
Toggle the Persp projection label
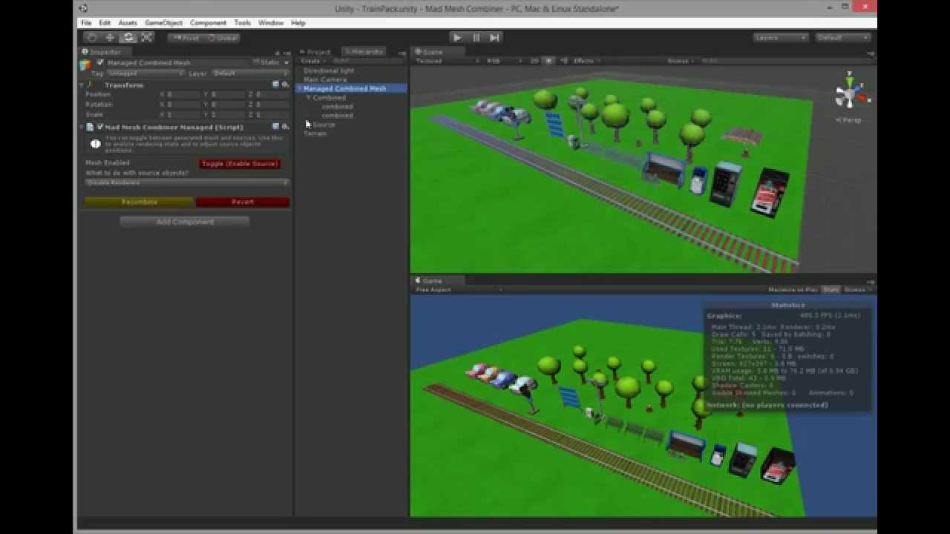point(849,119)
